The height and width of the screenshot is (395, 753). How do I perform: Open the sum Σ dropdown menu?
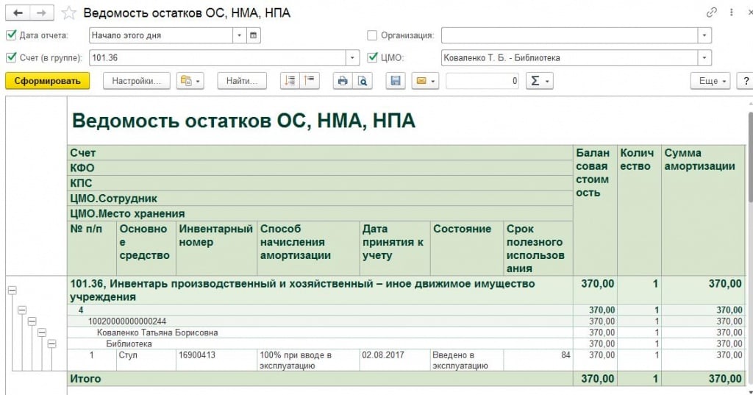tap(540, 81)
